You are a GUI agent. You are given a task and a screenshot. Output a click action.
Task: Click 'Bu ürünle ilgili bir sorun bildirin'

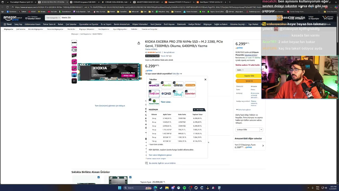tap(162, 163)
